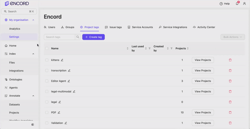Check the legal-multimodal tag checkbox

[x=47, y=91]
